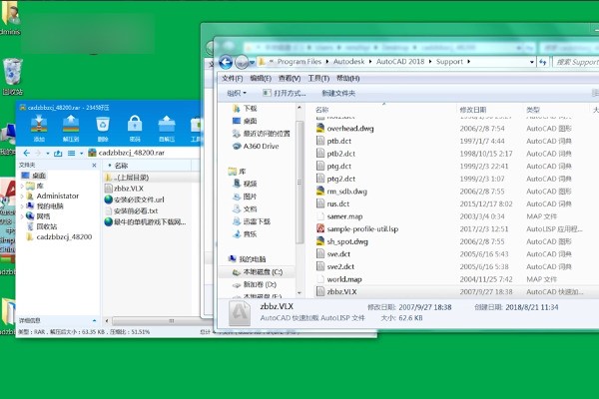Viewport: 599px width, 399px height.
Task: Select 回收站 in archive folder tree
Action: [x=42, y=226]
